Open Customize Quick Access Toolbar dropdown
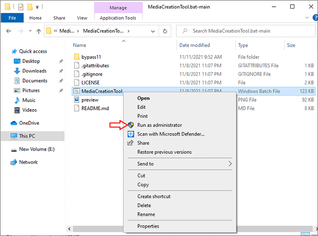Screen dimensions: 318x236 tap(37, 7)
